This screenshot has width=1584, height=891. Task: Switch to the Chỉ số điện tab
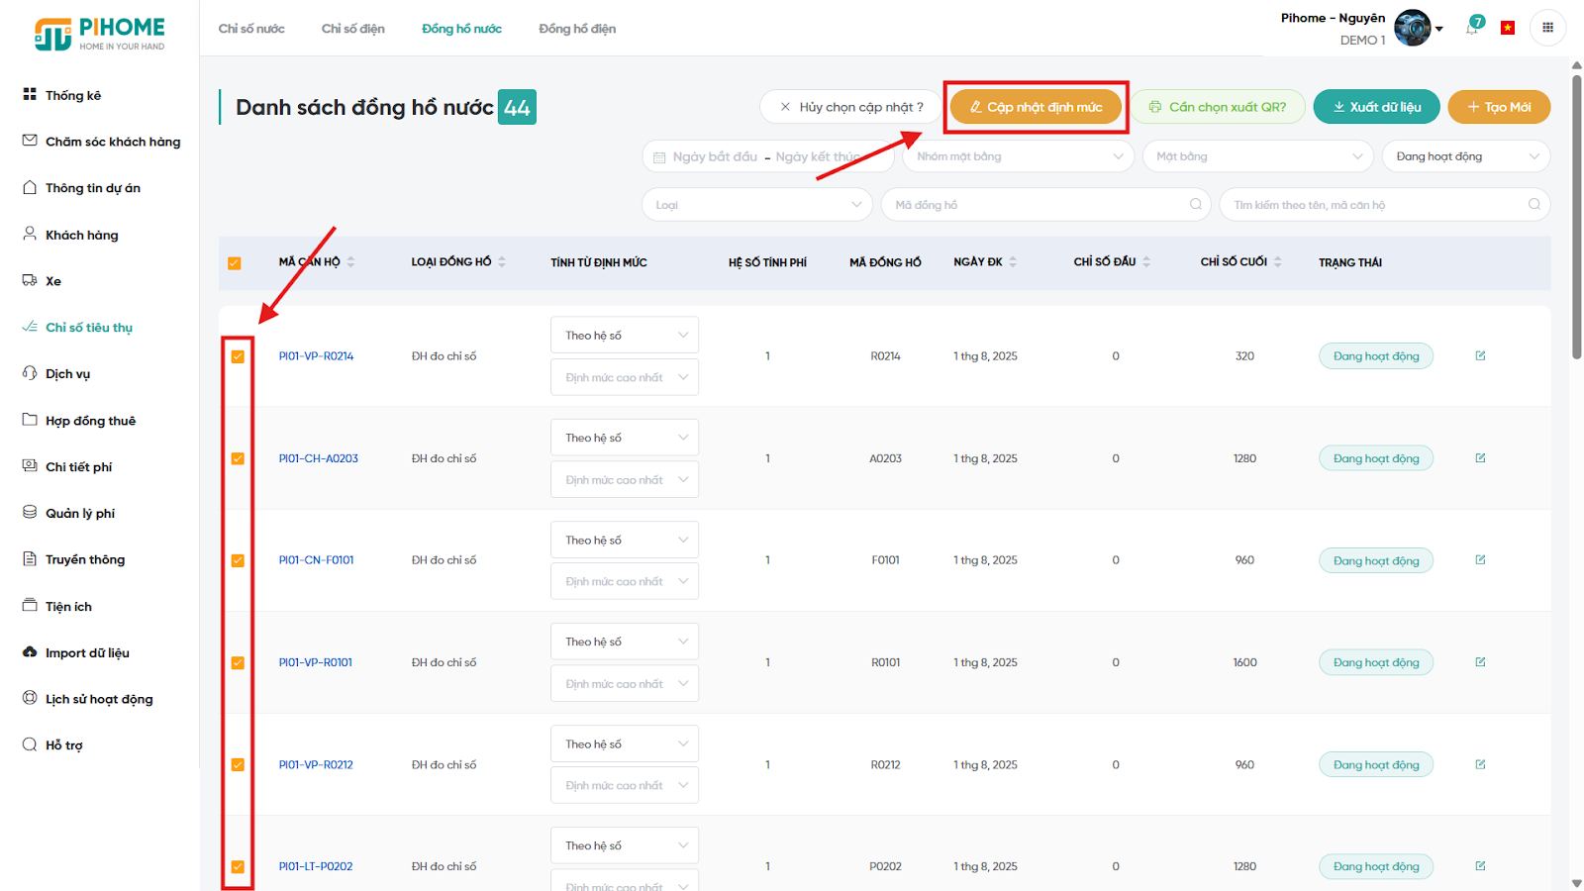coord(352,29)
